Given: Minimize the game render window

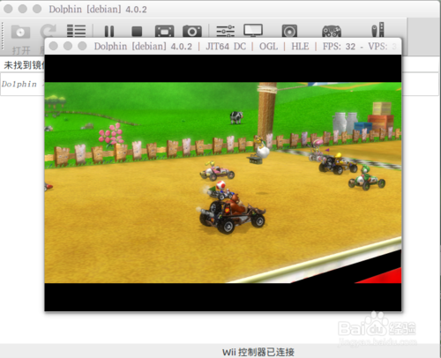Looking at the screenshot, I should (x=68, y=46).
